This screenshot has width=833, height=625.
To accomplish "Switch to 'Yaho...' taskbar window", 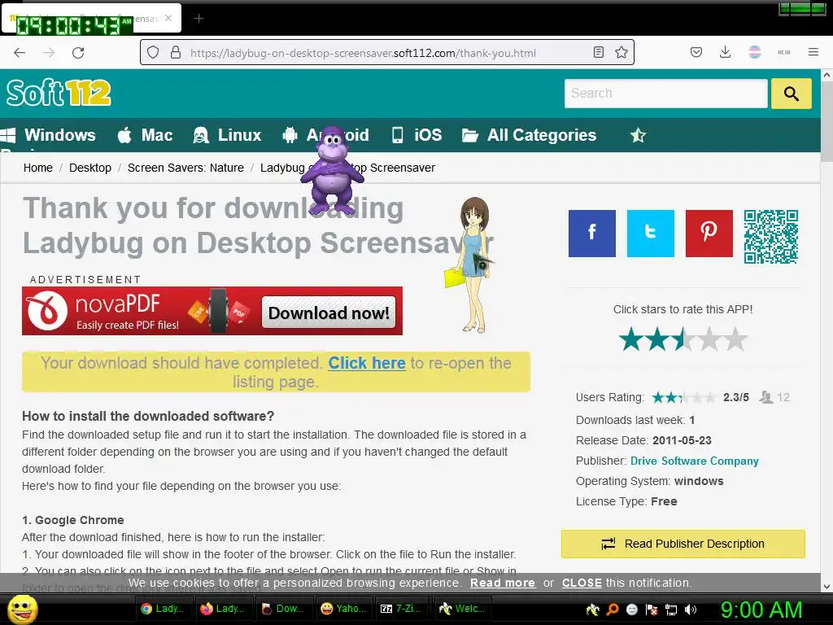I will pos(344,609).
